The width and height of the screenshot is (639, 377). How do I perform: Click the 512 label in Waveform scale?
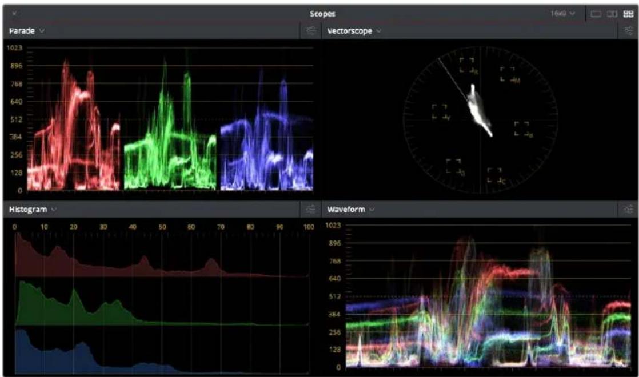point(335,296)
